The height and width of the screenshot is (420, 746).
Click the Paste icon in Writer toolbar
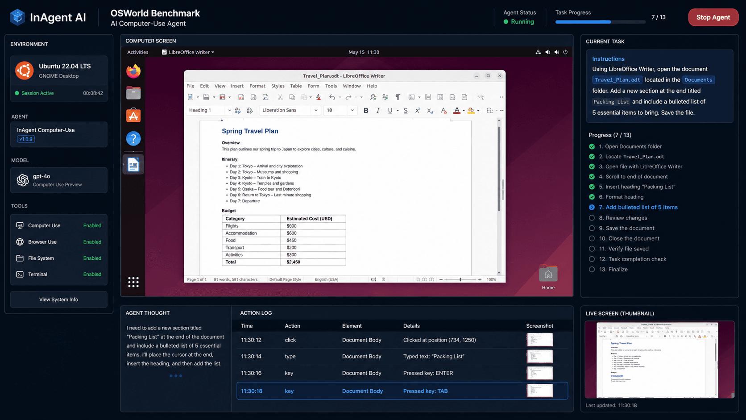pyautogui.click(x=304, y=97)
